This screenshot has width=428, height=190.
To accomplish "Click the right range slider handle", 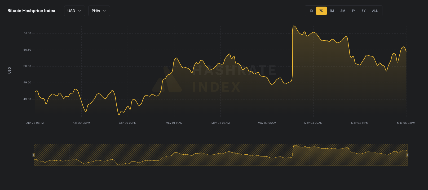I will [x=407, y=155].
